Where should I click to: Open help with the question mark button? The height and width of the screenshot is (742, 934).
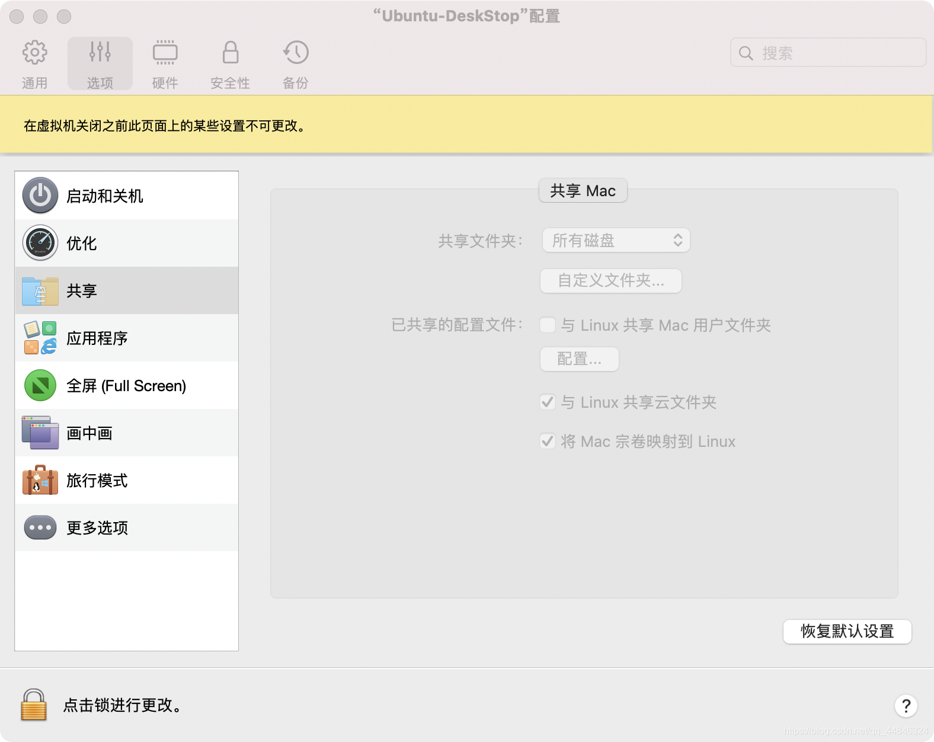point(906,705)
